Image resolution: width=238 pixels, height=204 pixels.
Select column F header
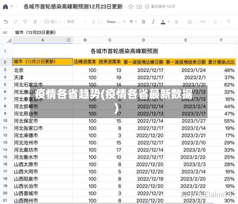(221, 40)
